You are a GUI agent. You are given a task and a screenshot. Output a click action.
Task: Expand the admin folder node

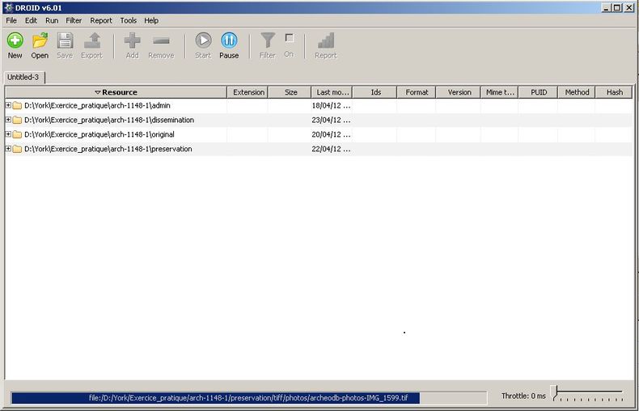coord(8,105)
